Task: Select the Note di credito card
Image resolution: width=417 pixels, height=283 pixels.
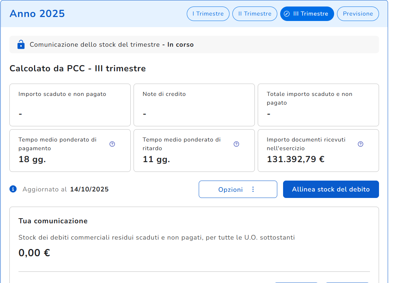Action: (194, 105)
